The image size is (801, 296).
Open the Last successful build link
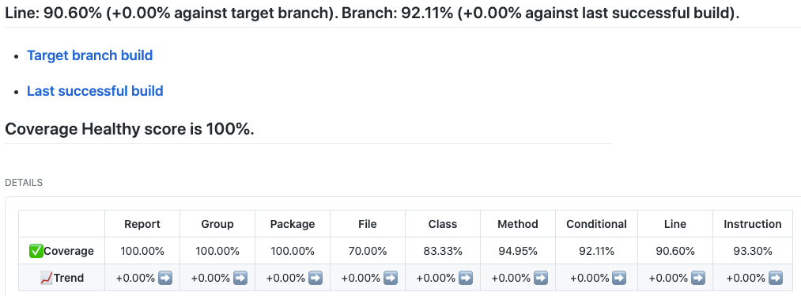coord(95,91)
